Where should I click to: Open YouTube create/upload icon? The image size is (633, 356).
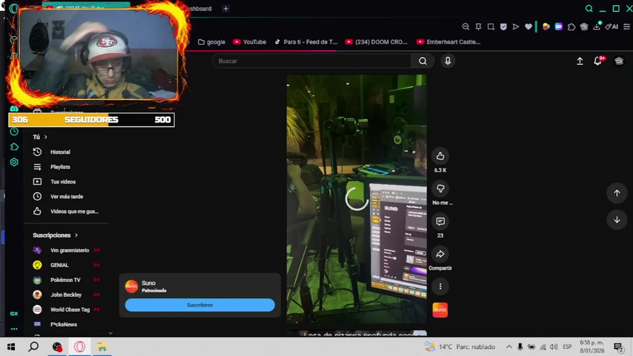coord(580,61)
